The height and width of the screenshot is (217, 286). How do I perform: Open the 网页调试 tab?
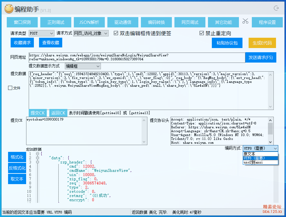coord(190,22)
